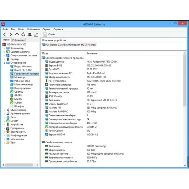The image size is (189, 189).
Task: Click the PowerControl row icon
Action: (47, 131)
